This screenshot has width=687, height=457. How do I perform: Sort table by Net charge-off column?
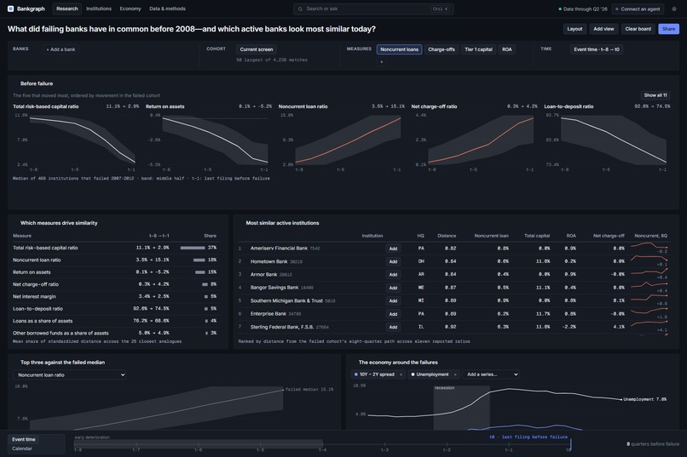[x=609, y=236]
